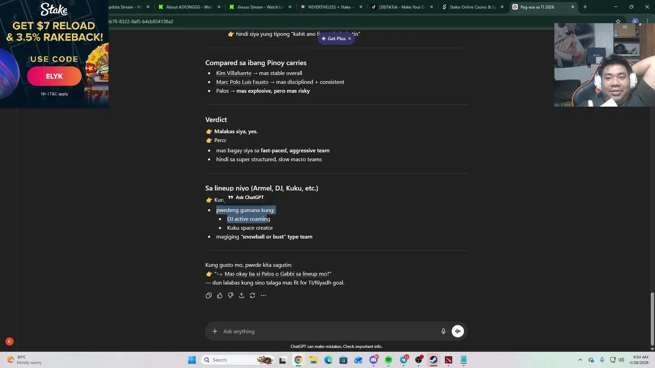This screenshot has height=368, width=655.
Task: Click the plus attach button in composer
Action: [215, 331]
